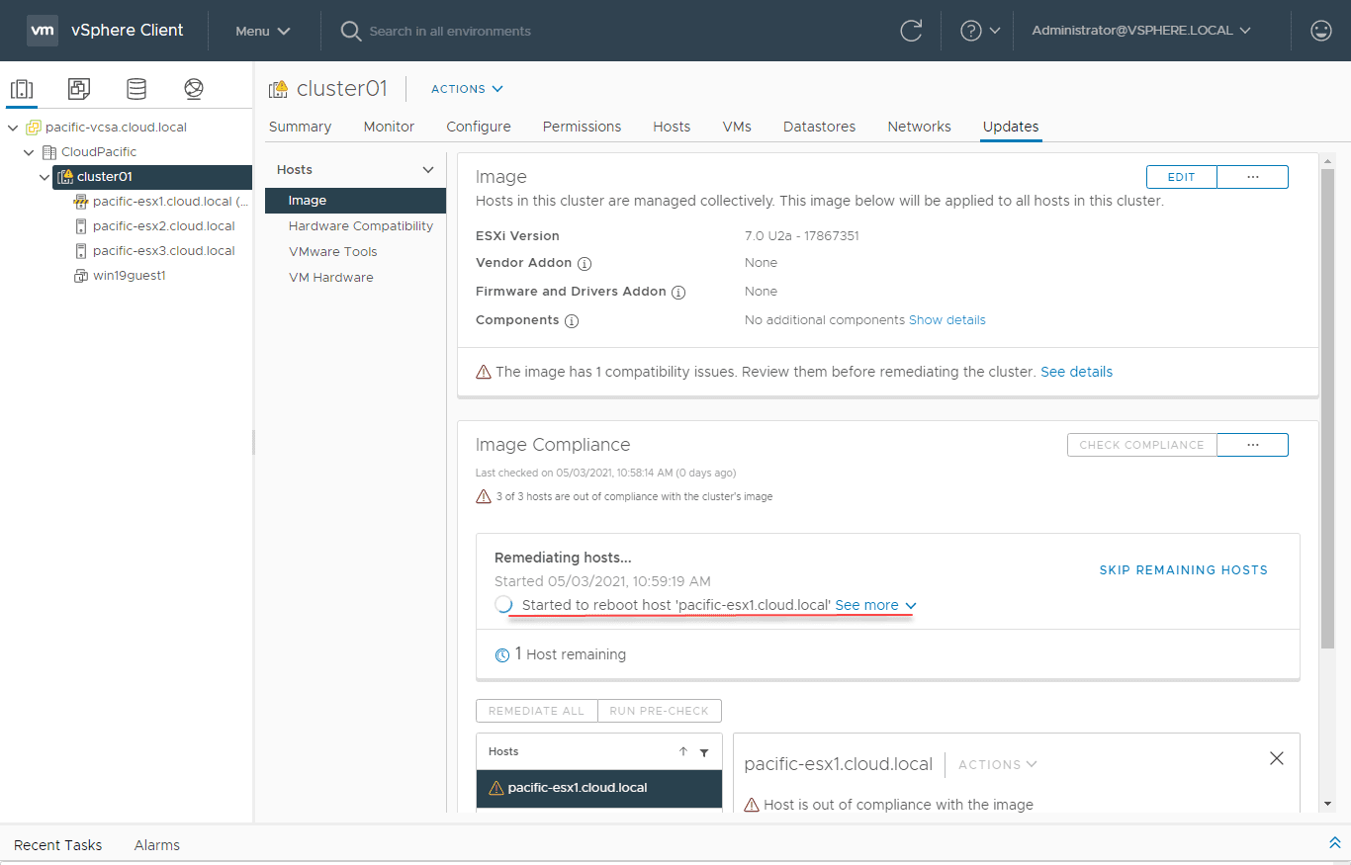This screenshot has width=1351, height=865.
Task: Open the Storage inventory view icon
Action: coord(136,89)
